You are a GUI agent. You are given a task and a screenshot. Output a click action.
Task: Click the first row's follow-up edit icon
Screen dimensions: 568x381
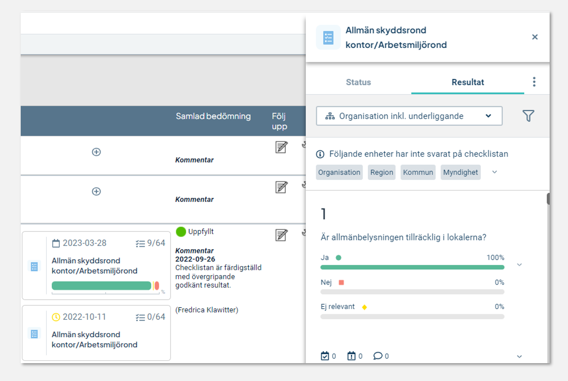click(281, 147)
